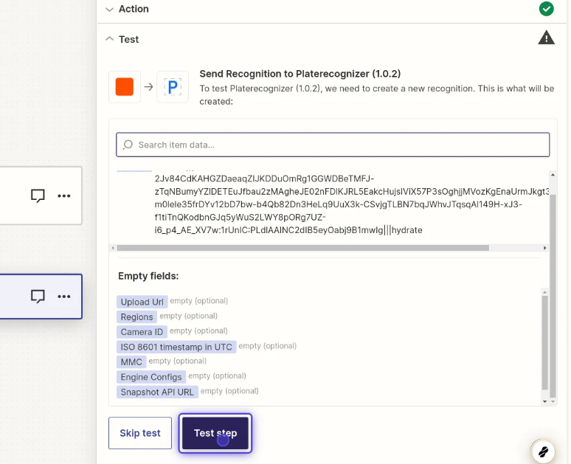Focus the Search item data field
The image size is (571, 464).
point(333,145)
